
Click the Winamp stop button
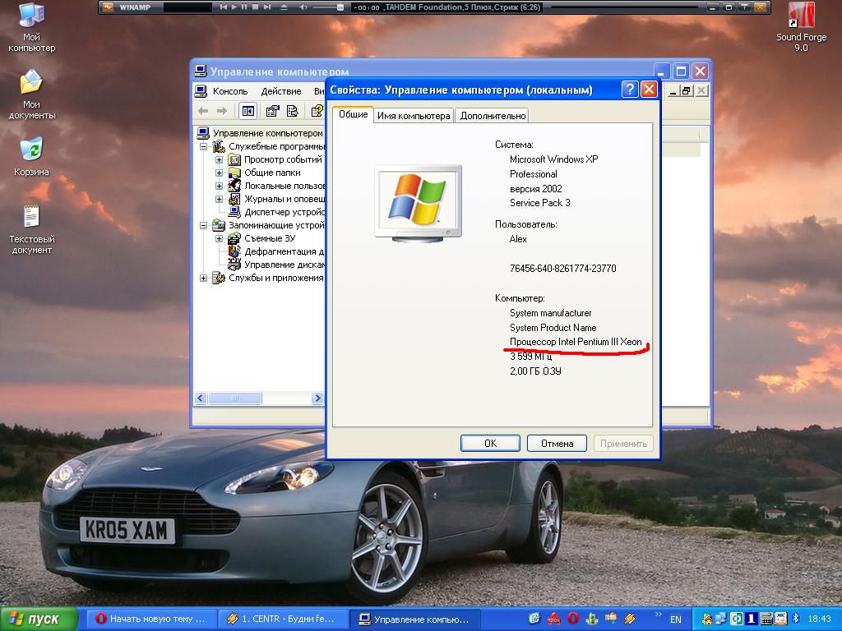pyautogui.click(x=255, y=7)
